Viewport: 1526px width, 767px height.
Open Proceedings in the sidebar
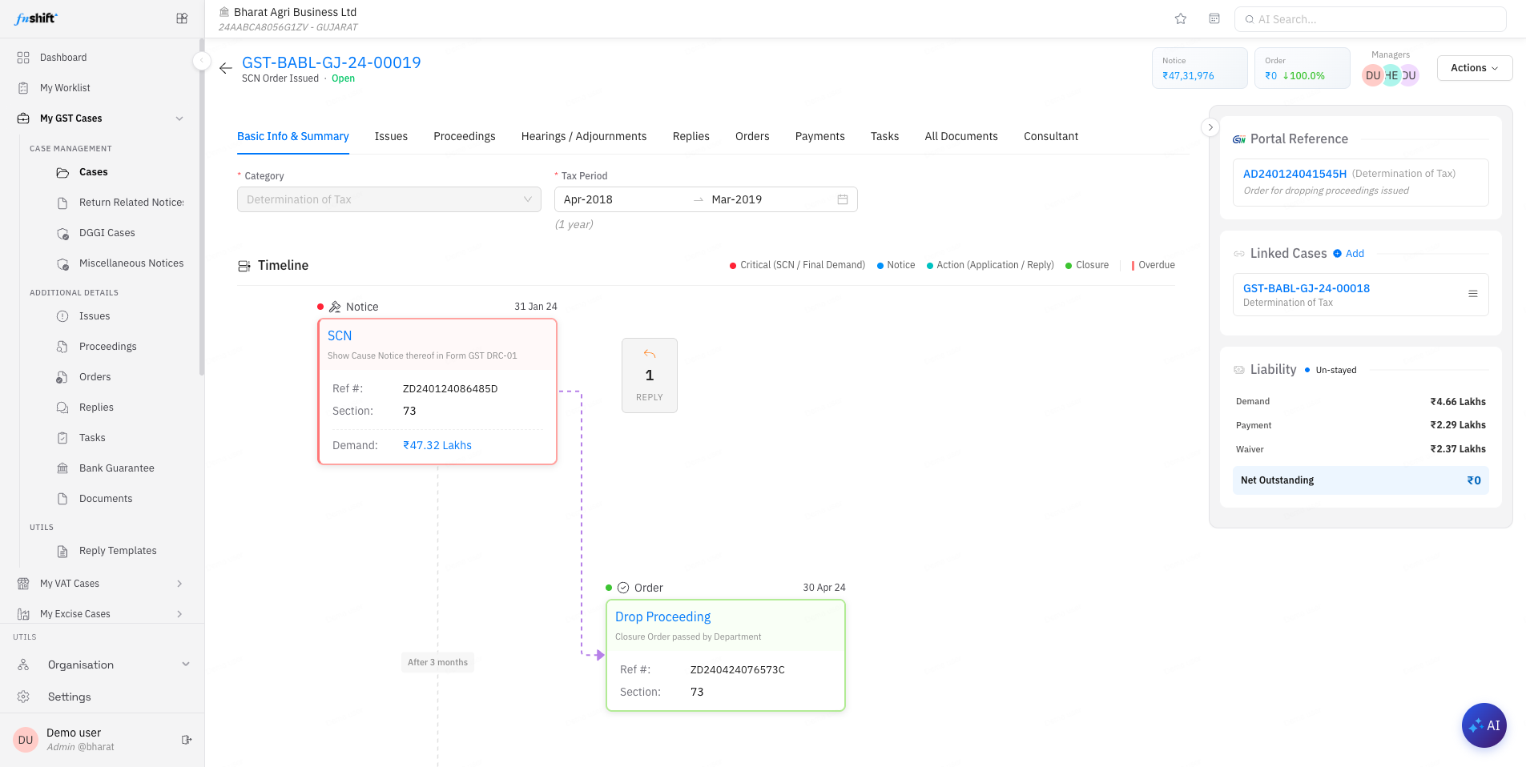108,347
